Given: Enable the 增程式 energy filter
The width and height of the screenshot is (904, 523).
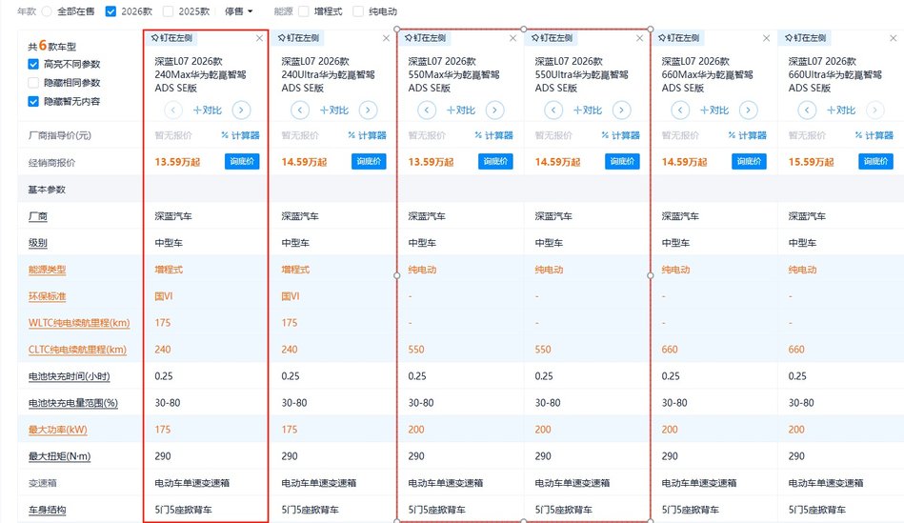Looking at the screenshot, I should point(304,11).
